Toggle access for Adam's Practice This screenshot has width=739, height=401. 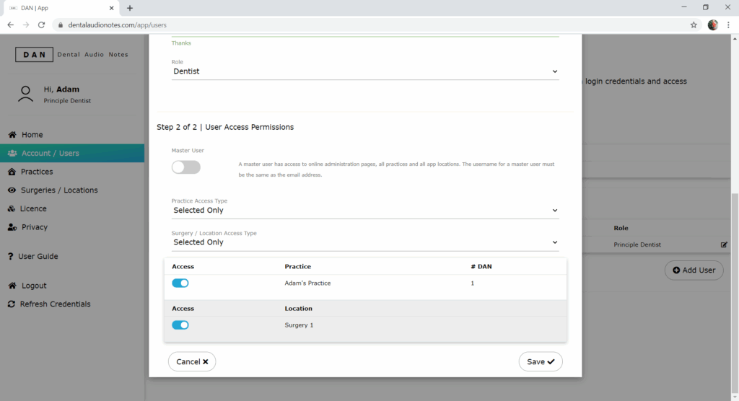point(180,283)
